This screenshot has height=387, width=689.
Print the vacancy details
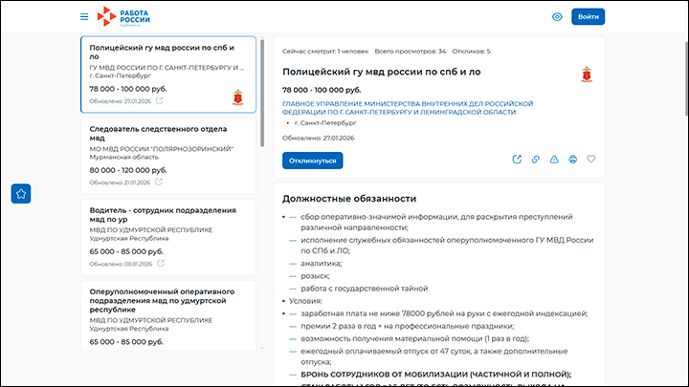(x=572, y=160)
